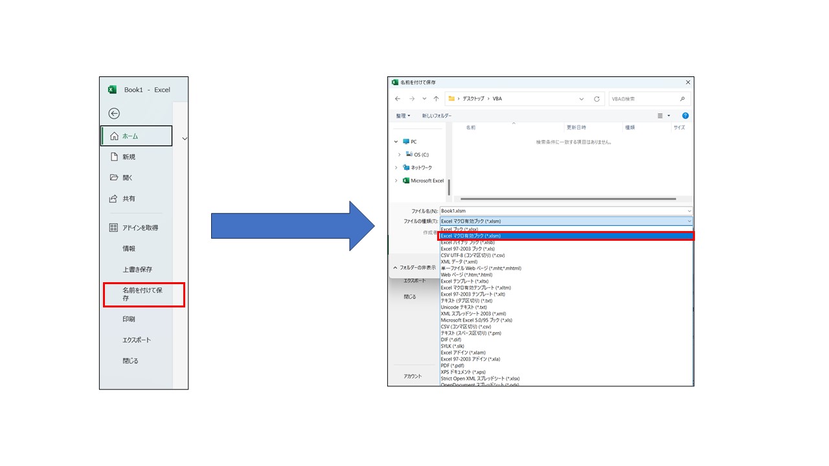
Task: Click エクスポート in the left backstage panel
Action: tap(137, 340)
